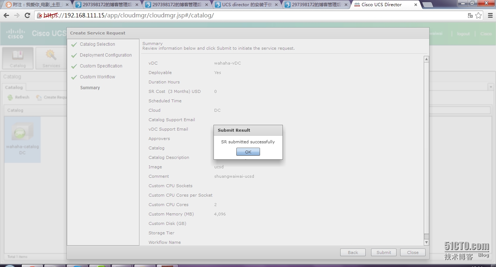Click the summary scrollbar up arrow
The width and height of the screenshot is (496, 267).
(427, 59)
